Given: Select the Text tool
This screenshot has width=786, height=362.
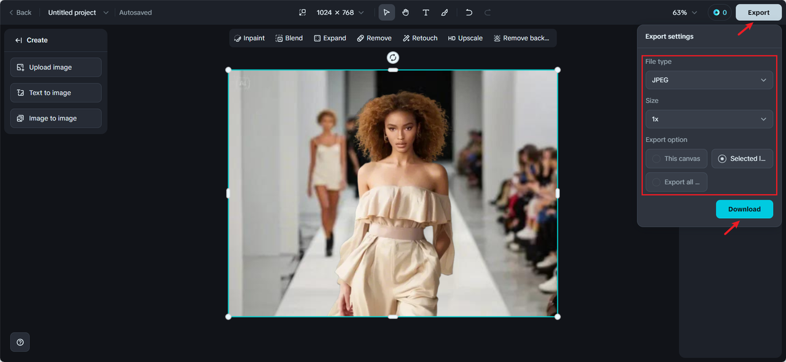Looking at the screenshot, I should [426, 12].
